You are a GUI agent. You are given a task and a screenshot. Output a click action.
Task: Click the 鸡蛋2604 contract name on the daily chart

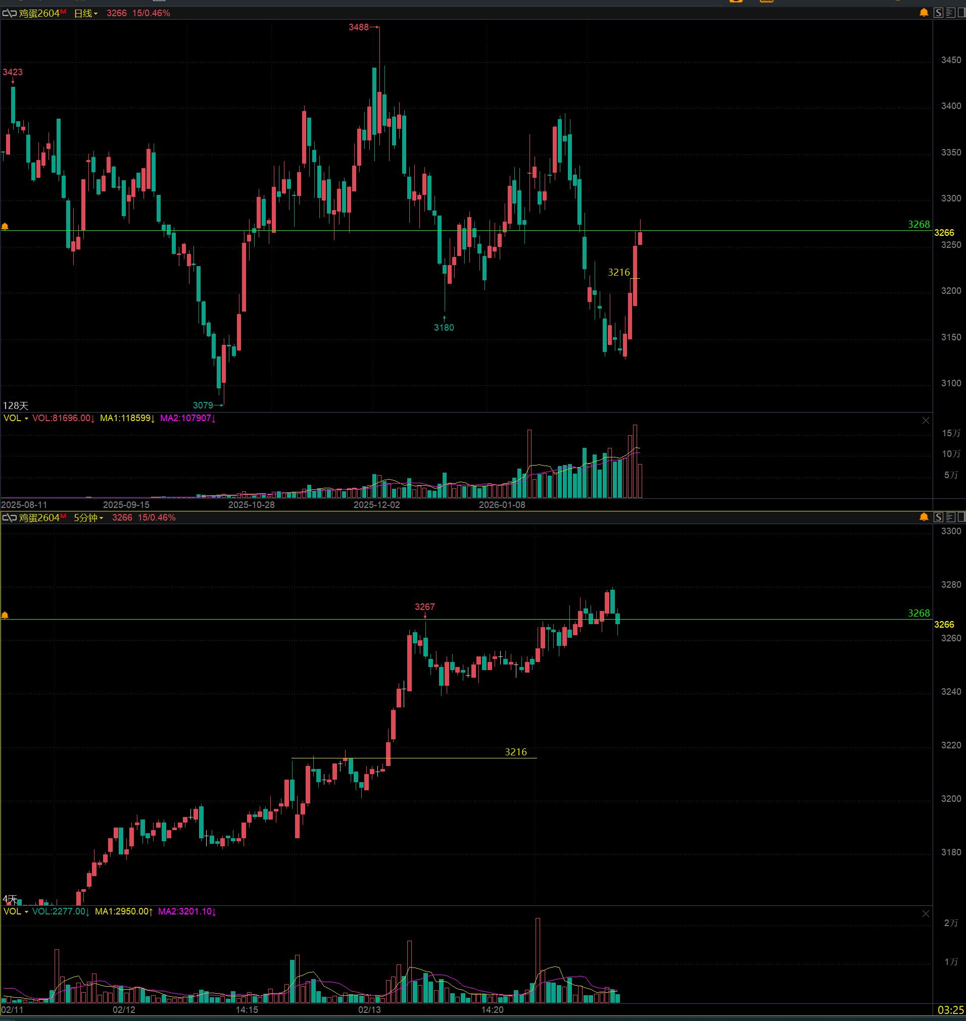pos(39,13)
